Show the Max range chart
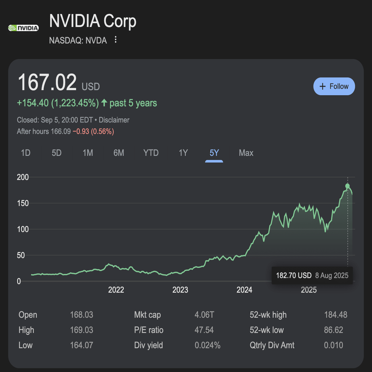Viewport: 372px width, 372px height. pos(246,153)
